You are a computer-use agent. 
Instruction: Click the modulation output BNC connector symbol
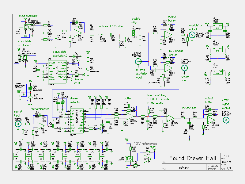pyautogui.click(x=192, y=35)
